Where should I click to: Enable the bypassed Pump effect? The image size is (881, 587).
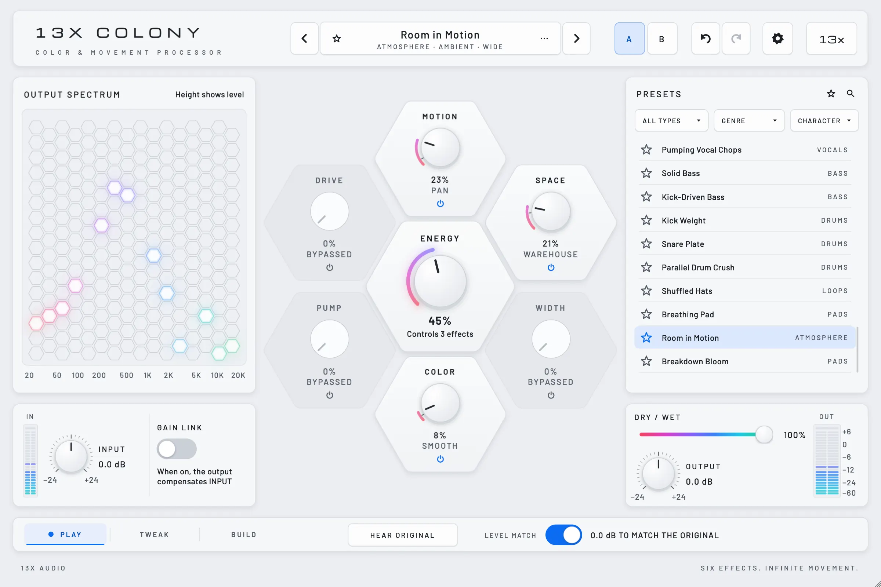(330, 395)
